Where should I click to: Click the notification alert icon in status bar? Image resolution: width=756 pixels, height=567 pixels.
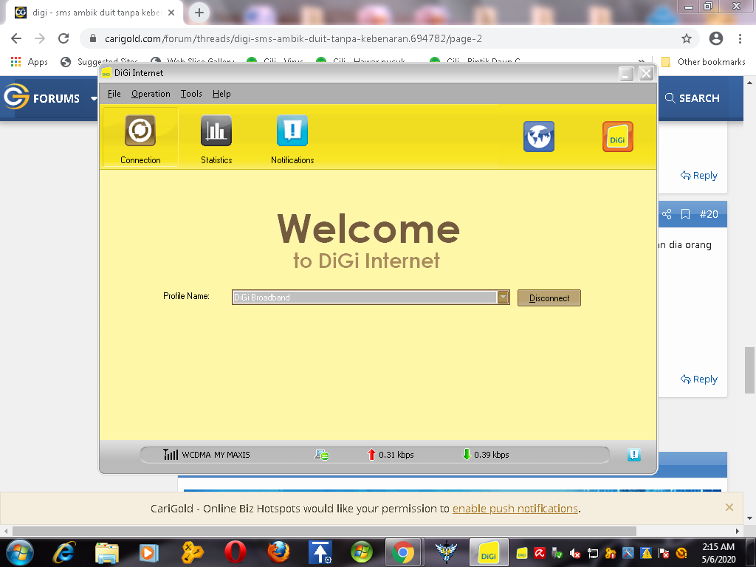point(634,454)
